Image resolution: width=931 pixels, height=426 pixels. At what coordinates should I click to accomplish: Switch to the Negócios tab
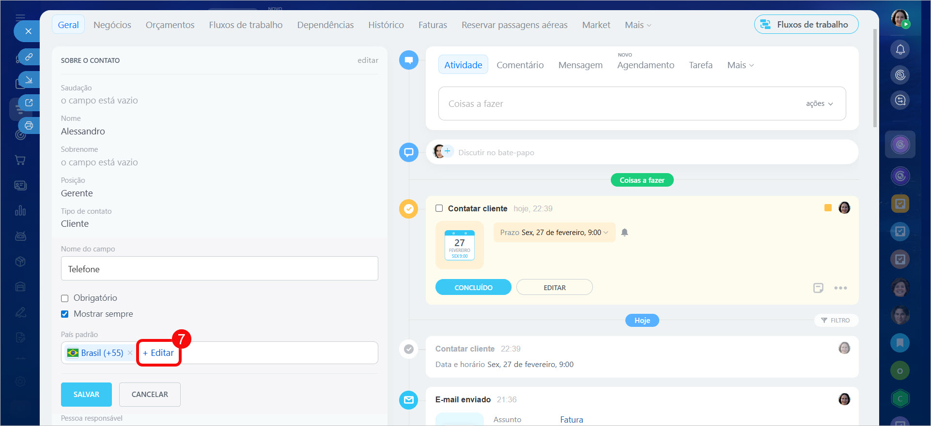coord(112,25)
